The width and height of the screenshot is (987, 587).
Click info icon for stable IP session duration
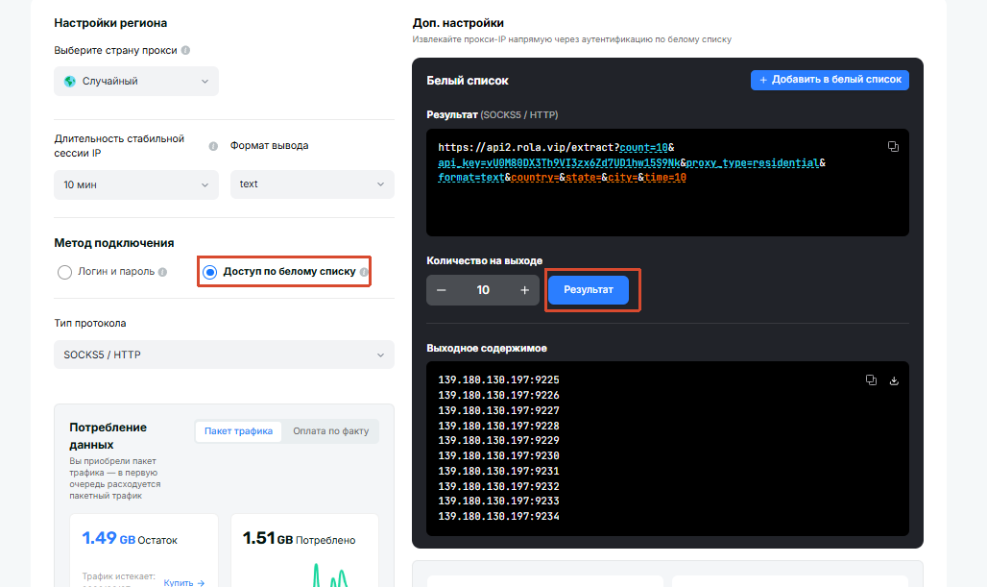tap(213, 146)
